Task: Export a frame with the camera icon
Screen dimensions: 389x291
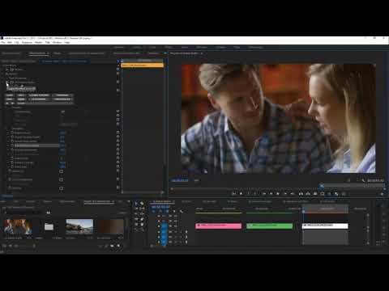Action: [x=315, y=193]
